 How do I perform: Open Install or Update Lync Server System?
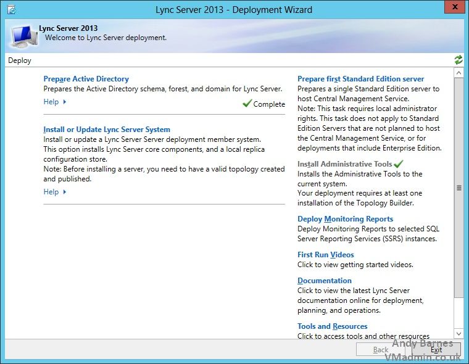106,130
